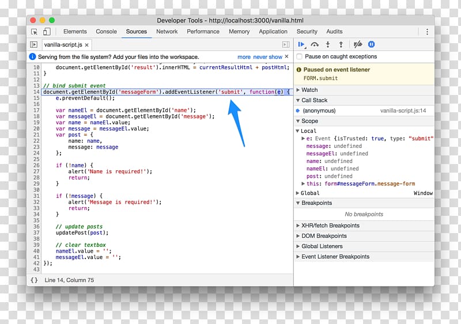Click the 'more' link in info bar
Viewport: 461px width, 324px height.
click(x=244, y=57)
